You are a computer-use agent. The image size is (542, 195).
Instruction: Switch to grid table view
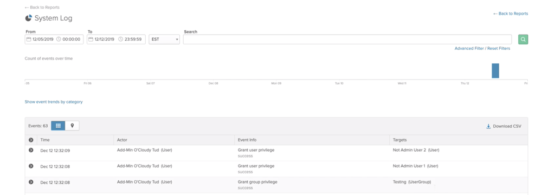point(58,126)
